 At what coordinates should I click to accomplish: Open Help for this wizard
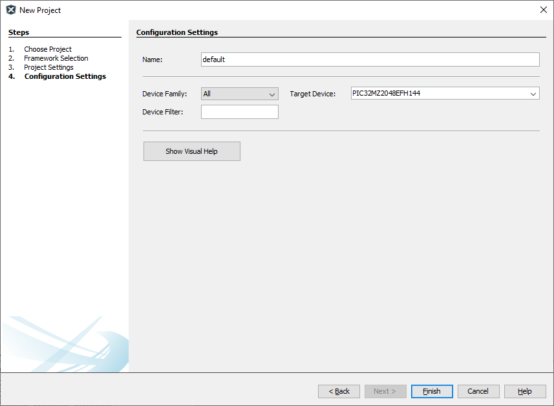click(x=525, y=391)
